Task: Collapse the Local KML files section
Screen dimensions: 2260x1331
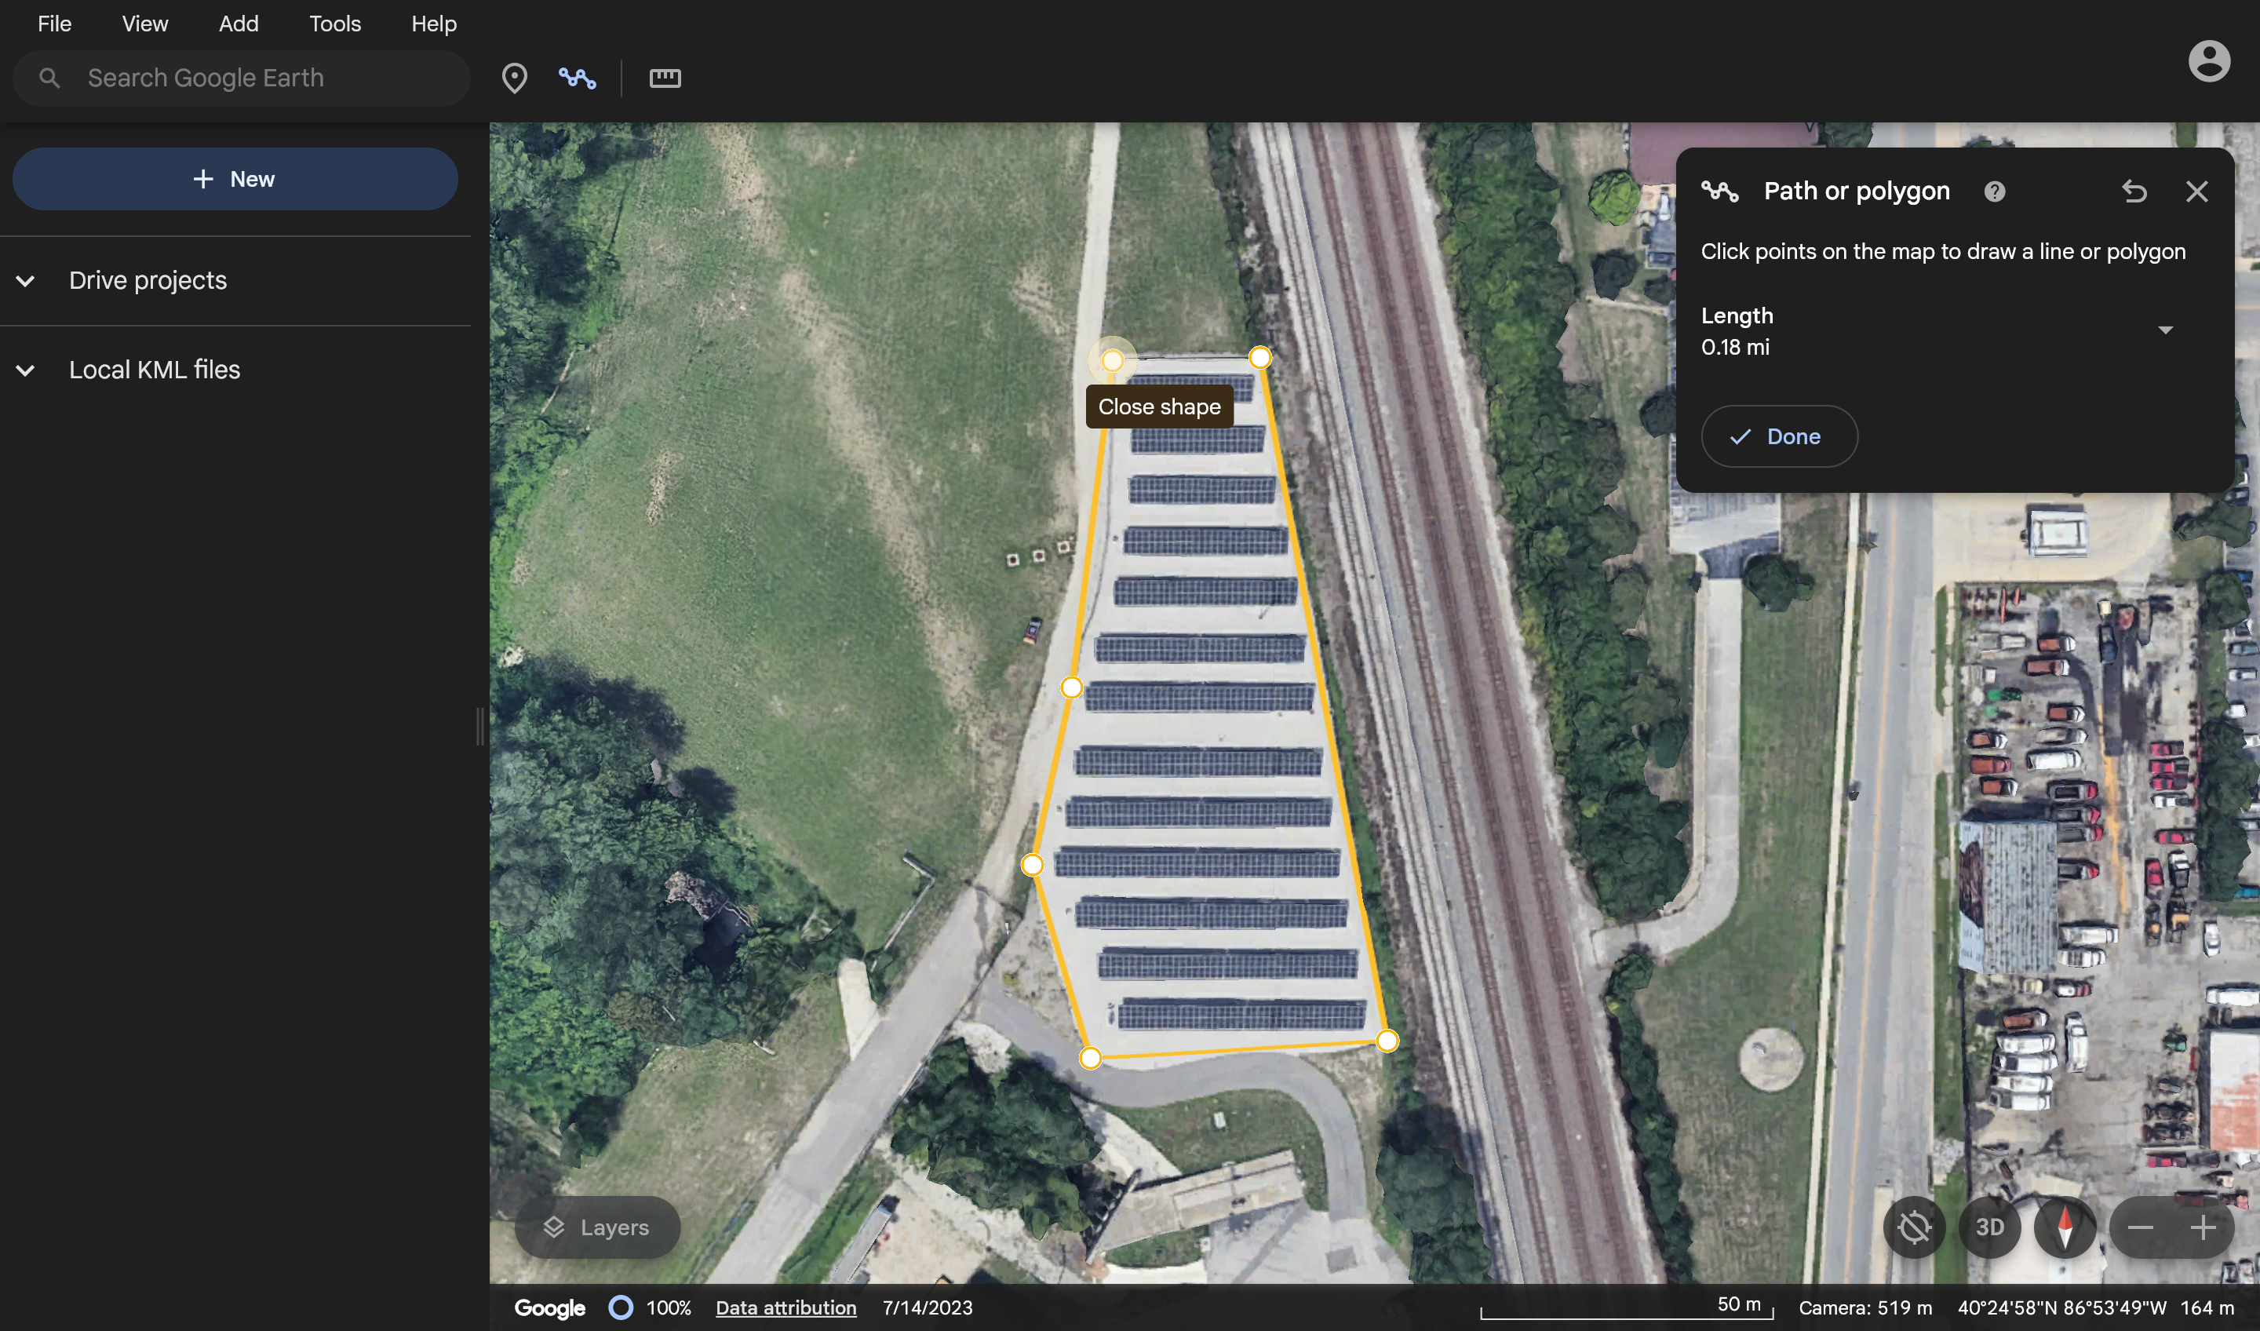Action: [26, 370]
